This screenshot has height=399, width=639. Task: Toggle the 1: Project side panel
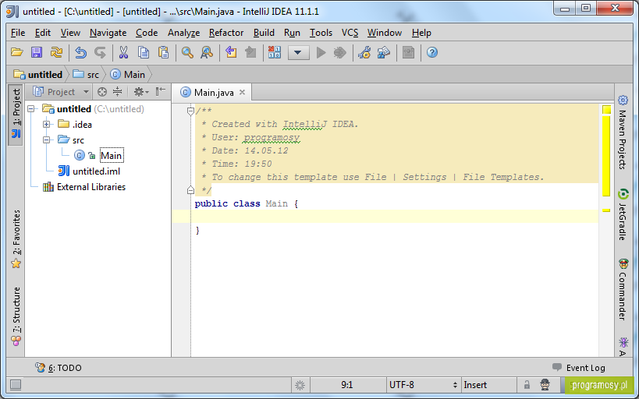(16, 115)
